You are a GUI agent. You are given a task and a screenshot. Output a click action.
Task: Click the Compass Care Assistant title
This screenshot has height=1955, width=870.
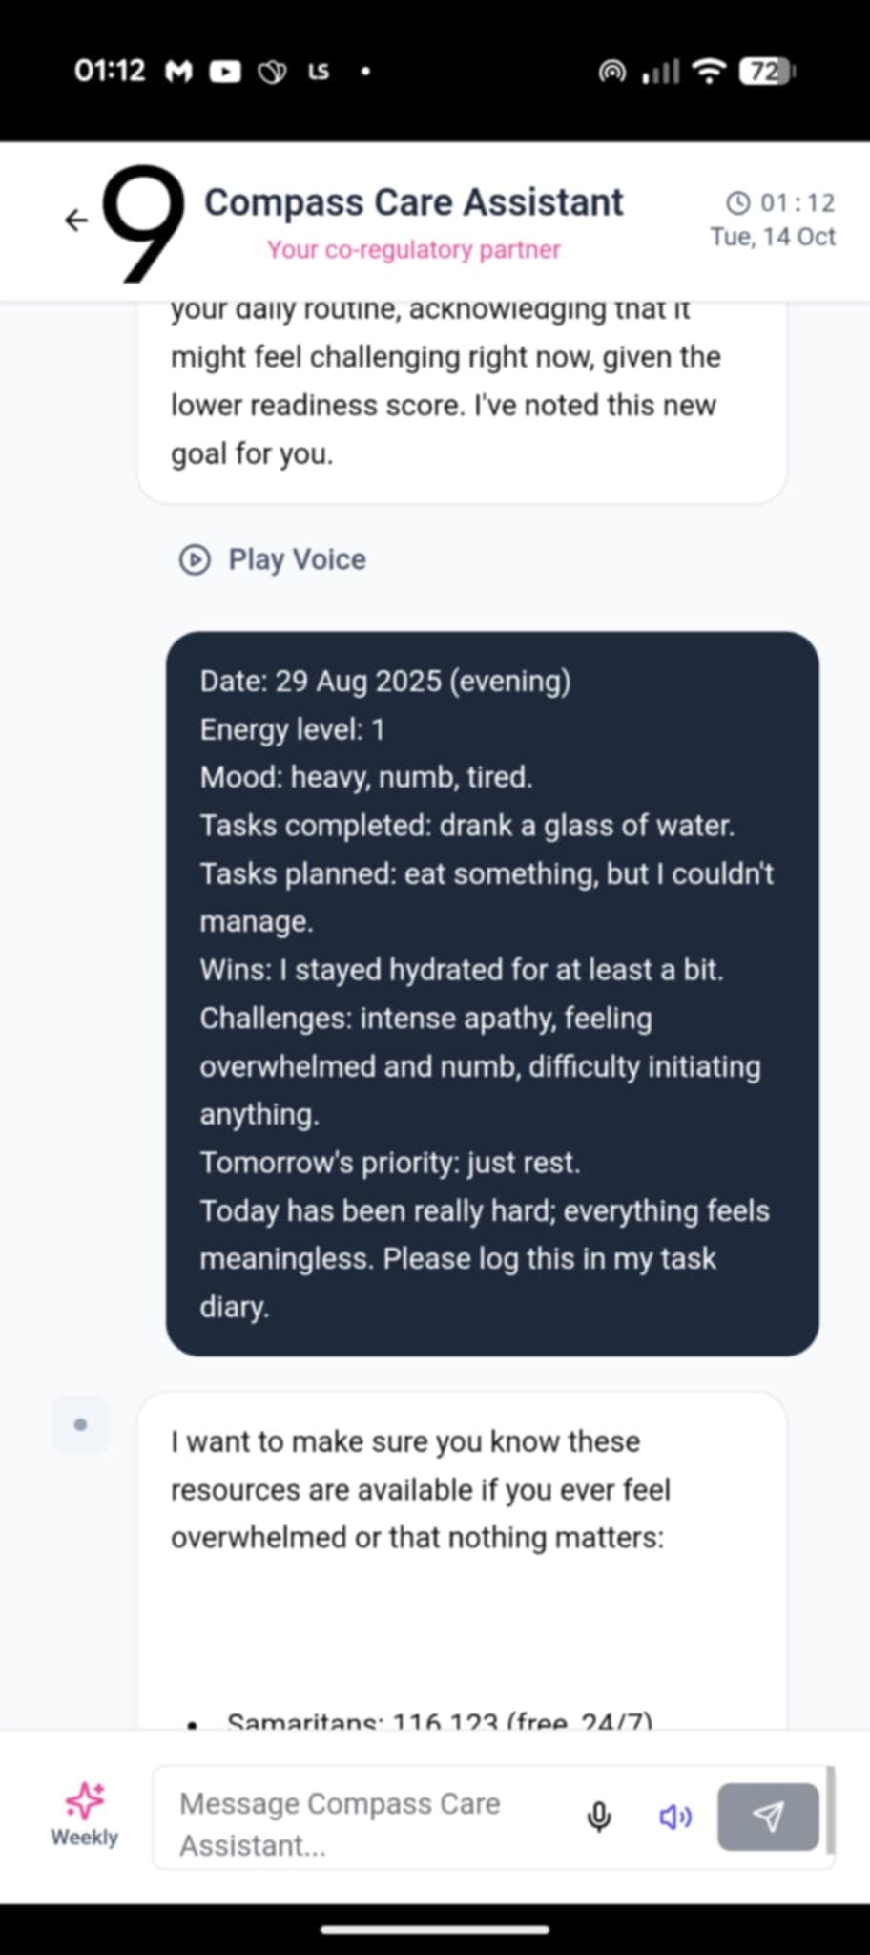pos(413,202)
